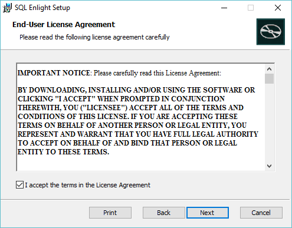Close the setup dialog with the X button

(278, 8)
